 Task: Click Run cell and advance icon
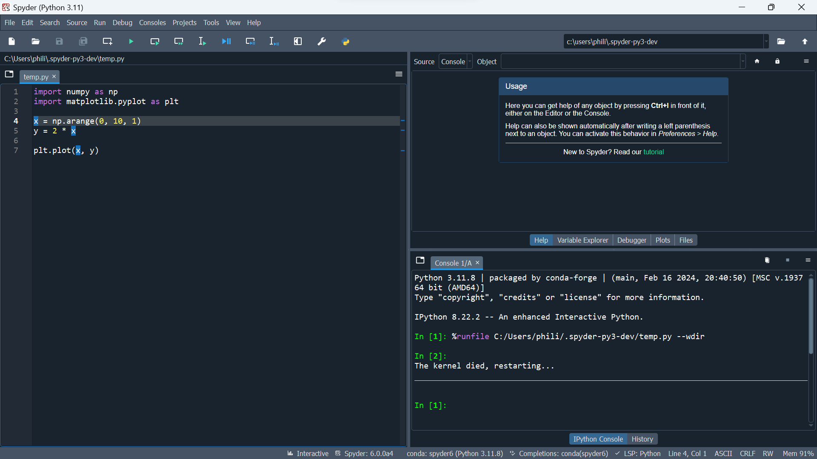[179, 42]
